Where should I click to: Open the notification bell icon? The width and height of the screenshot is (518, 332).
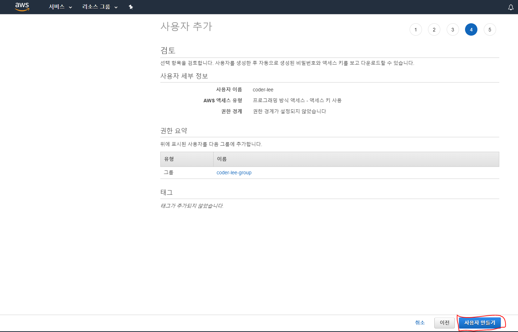(511, 7)
